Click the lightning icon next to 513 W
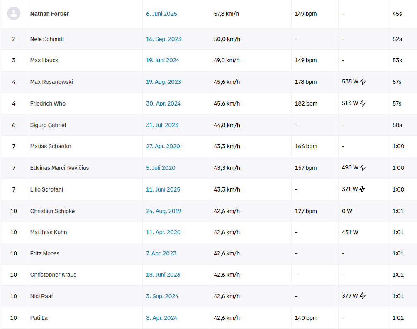 tap(363, 103)
